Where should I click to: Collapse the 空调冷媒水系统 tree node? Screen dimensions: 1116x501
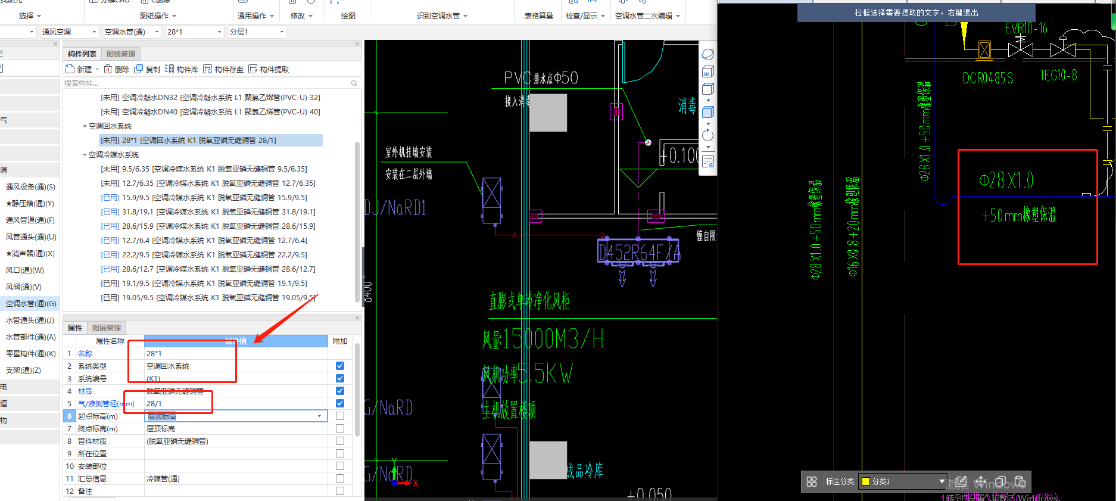(x=85, y=155)
